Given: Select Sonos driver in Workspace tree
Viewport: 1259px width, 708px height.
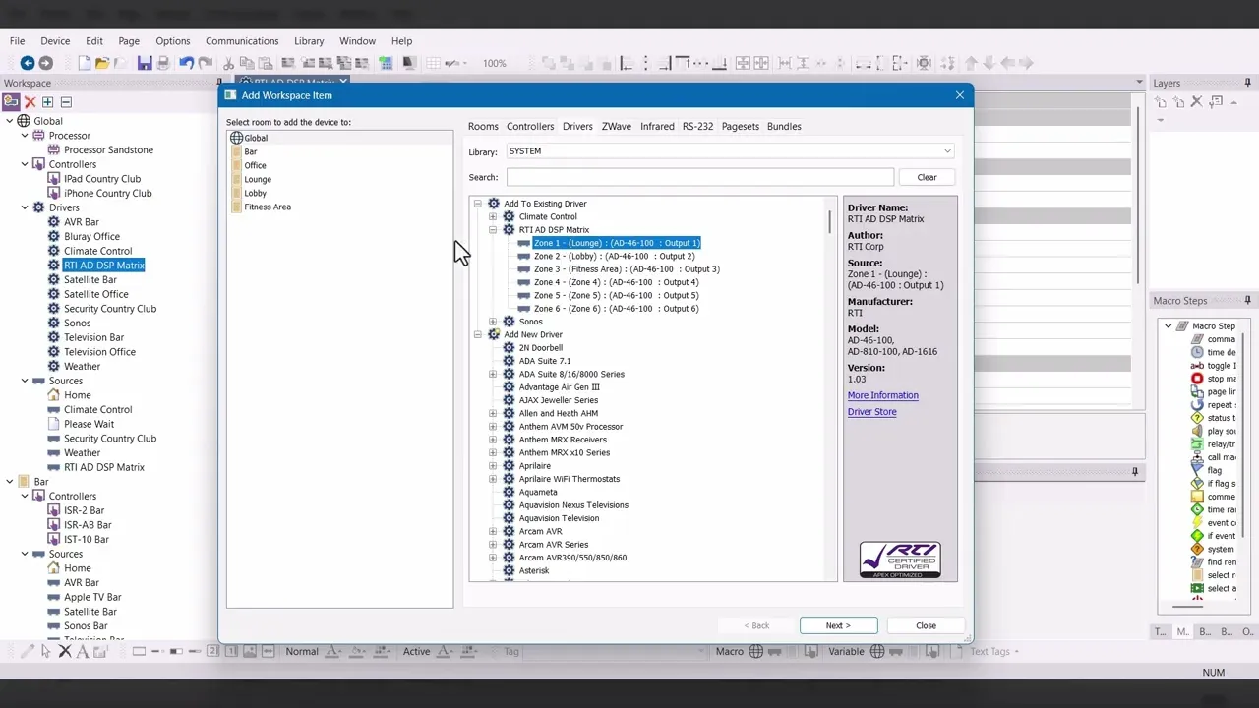Looking at the screenshot, I should click(77, 323).
